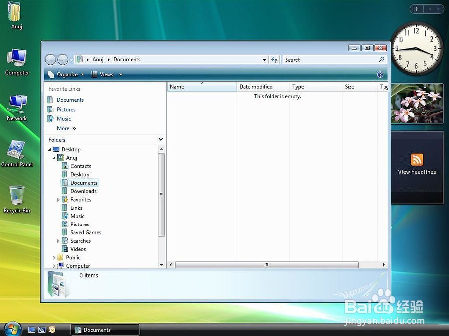The image size is (449, 336).
Task: Open the Network desktop icon
Action: [17, 108]
